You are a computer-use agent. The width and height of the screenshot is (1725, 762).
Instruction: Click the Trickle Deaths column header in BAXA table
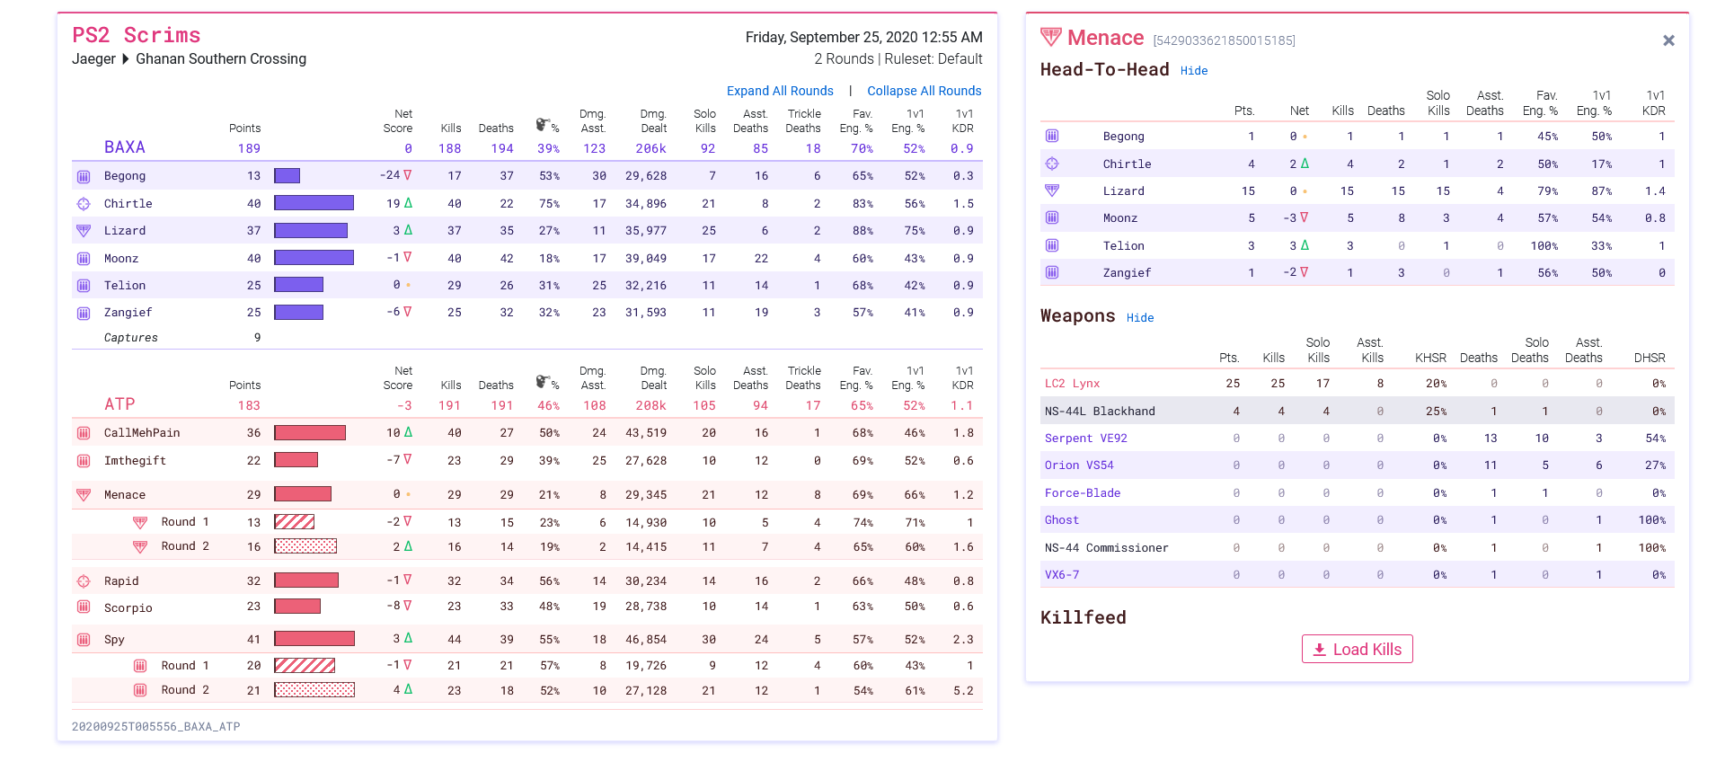(803, 121)
